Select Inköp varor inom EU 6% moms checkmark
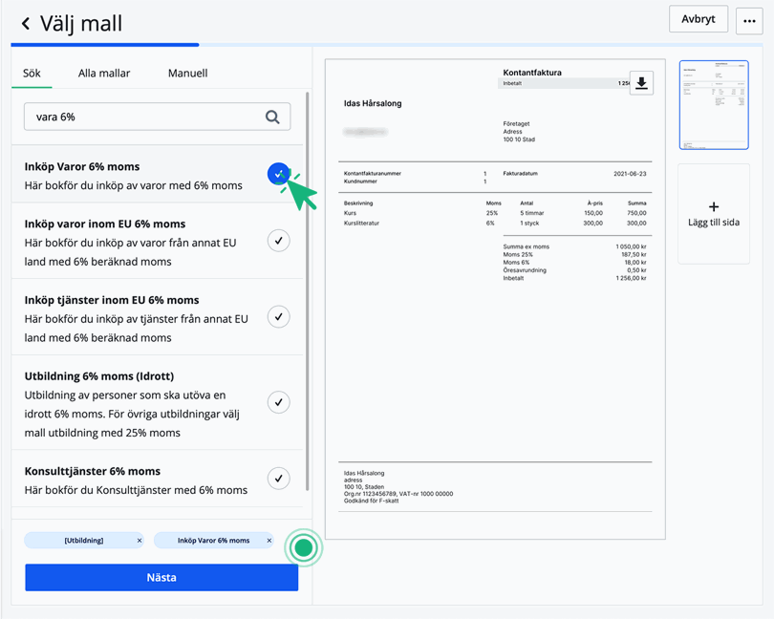Image resolution: width=774 pixels, height=619 pixels. (x=278, y=241)
